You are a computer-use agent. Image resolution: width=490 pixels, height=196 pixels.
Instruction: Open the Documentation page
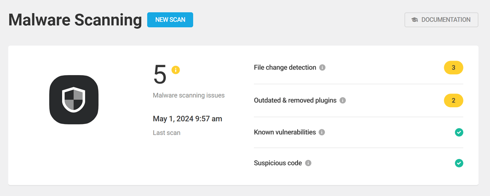point(441,20)
